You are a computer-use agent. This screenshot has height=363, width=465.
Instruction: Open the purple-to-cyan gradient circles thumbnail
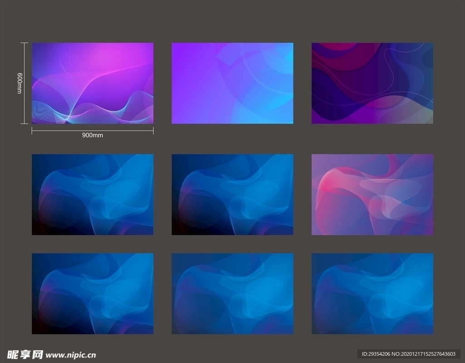[x=232, y=83]
